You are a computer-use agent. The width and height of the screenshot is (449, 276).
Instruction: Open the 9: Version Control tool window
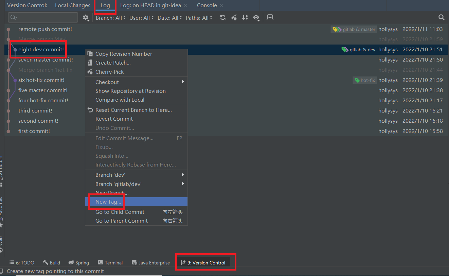pos(203,263)
